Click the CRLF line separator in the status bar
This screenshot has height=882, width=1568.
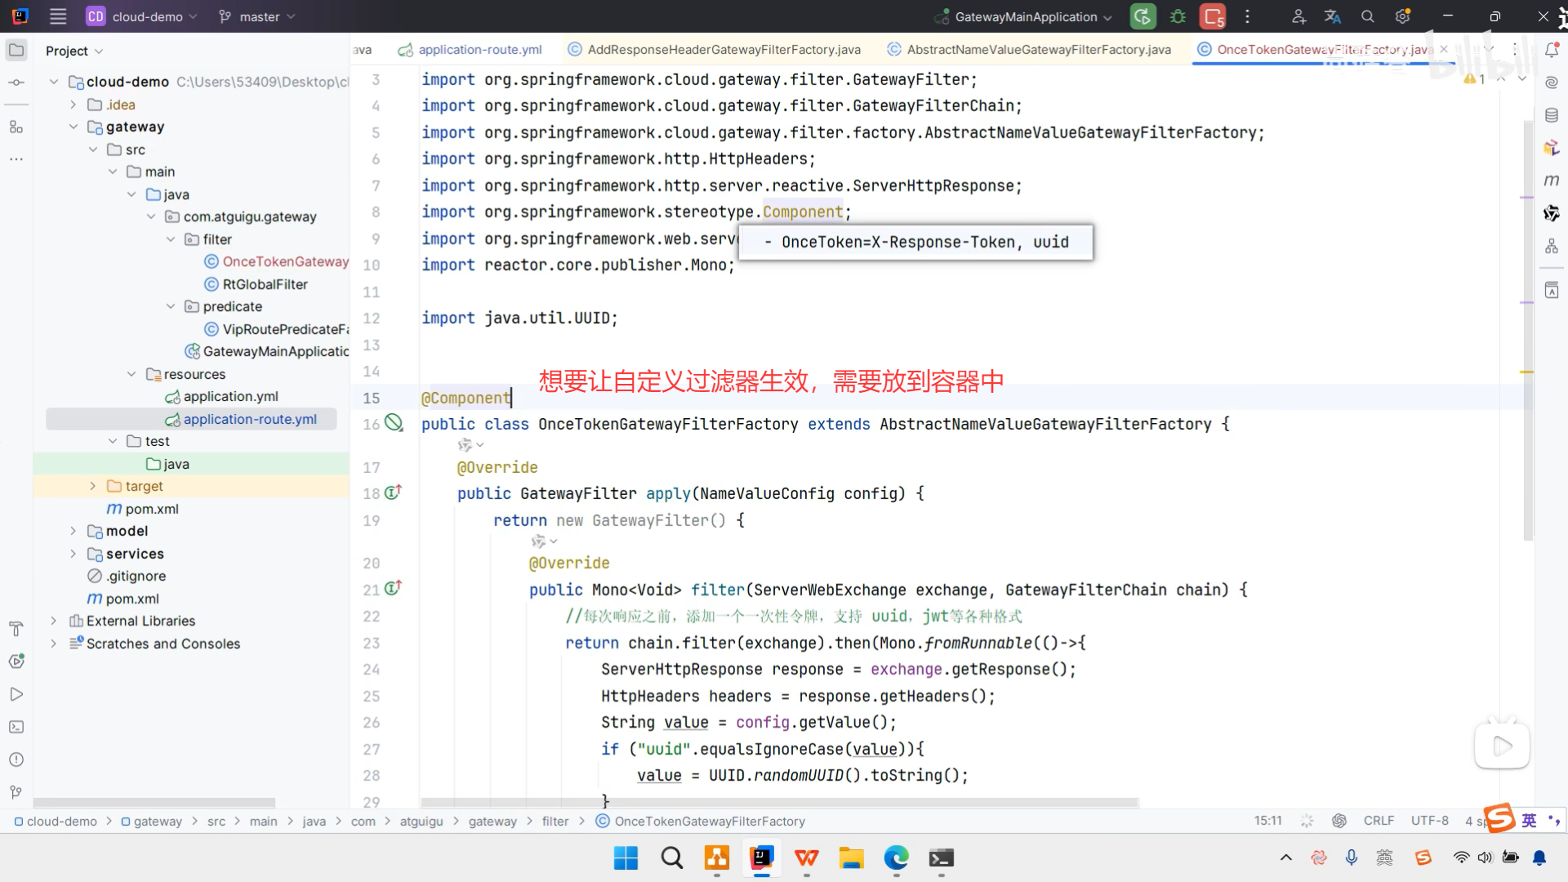point(1379,821)
